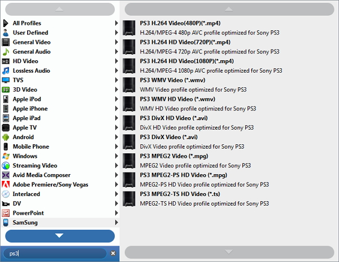Select PS3 MPEG2-PS HD Video (*.mpg) profile
Screen dimensions: 339x262
click(x=229, y=180)
